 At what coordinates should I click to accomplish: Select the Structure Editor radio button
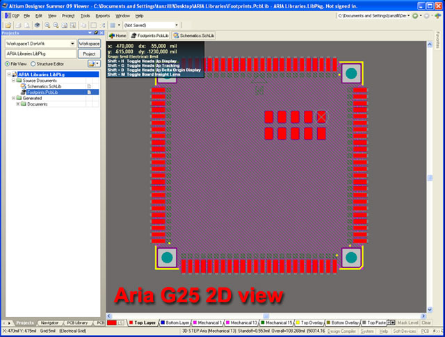pos(33,64)
